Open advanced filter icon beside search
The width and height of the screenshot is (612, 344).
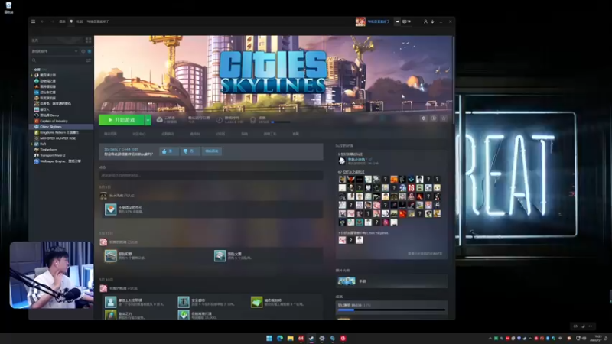[x=89, y=60]
